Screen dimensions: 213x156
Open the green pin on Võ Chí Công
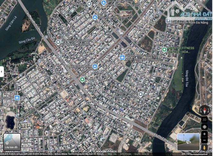(x=82, y=79)
